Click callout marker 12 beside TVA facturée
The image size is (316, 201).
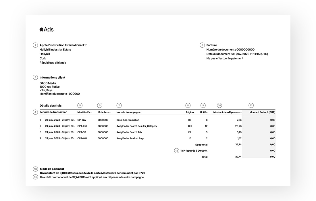[176, 150]
